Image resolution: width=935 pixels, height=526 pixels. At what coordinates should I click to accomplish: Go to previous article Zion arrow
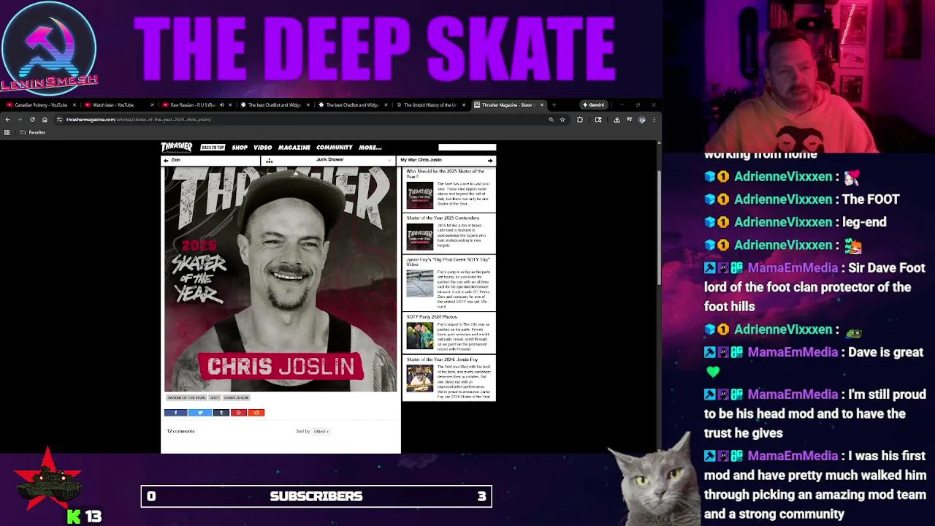pos(166,160)
